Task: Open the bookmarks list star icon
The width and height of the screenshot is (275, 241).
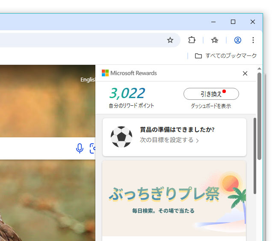Action: pos(215,40)
